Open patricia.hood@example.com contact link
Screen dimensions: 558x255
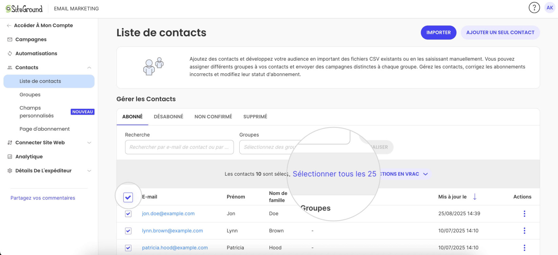point(175,248)
